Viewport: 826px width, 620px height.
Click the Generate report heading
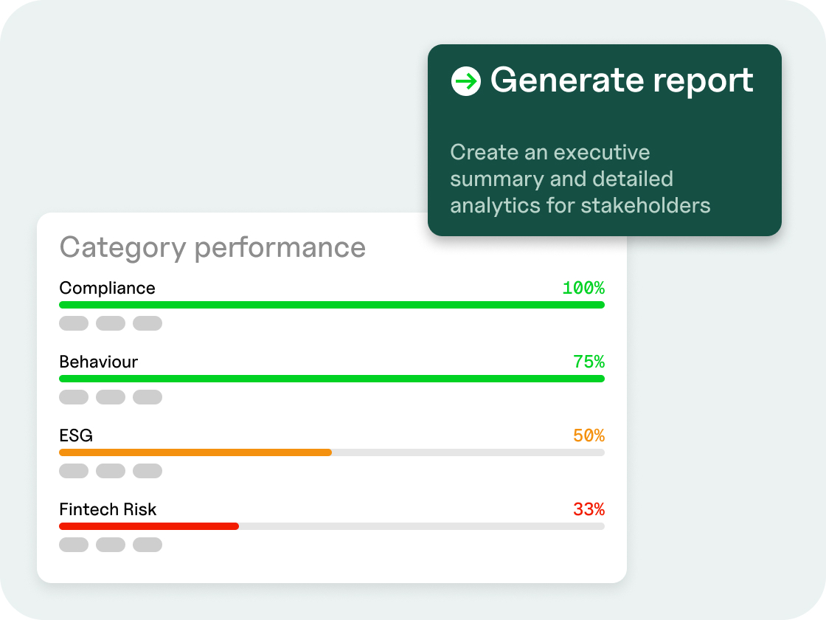pos(622,80)
